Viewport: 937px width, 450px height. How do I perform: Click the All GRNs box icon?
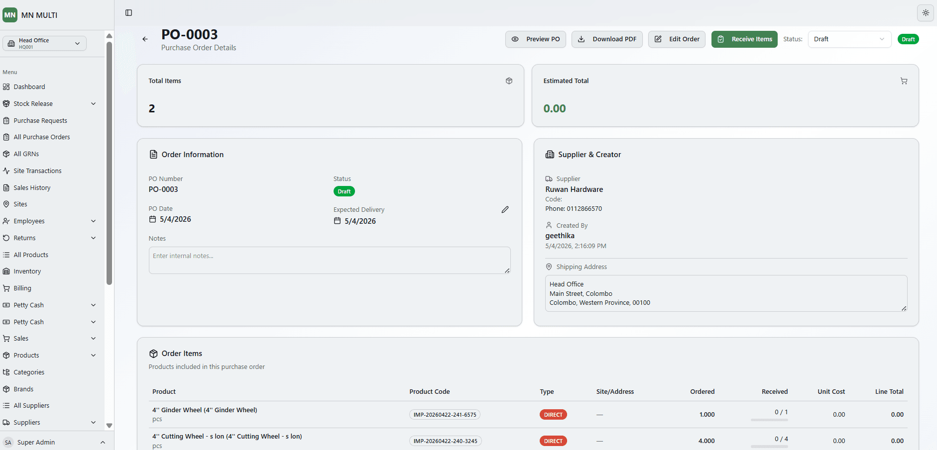pyautogui.click(x=6, y=154)
